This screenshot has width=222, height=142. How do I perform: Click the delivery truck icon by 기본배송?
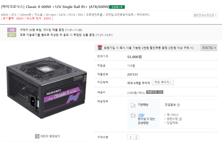click(133, 105)
